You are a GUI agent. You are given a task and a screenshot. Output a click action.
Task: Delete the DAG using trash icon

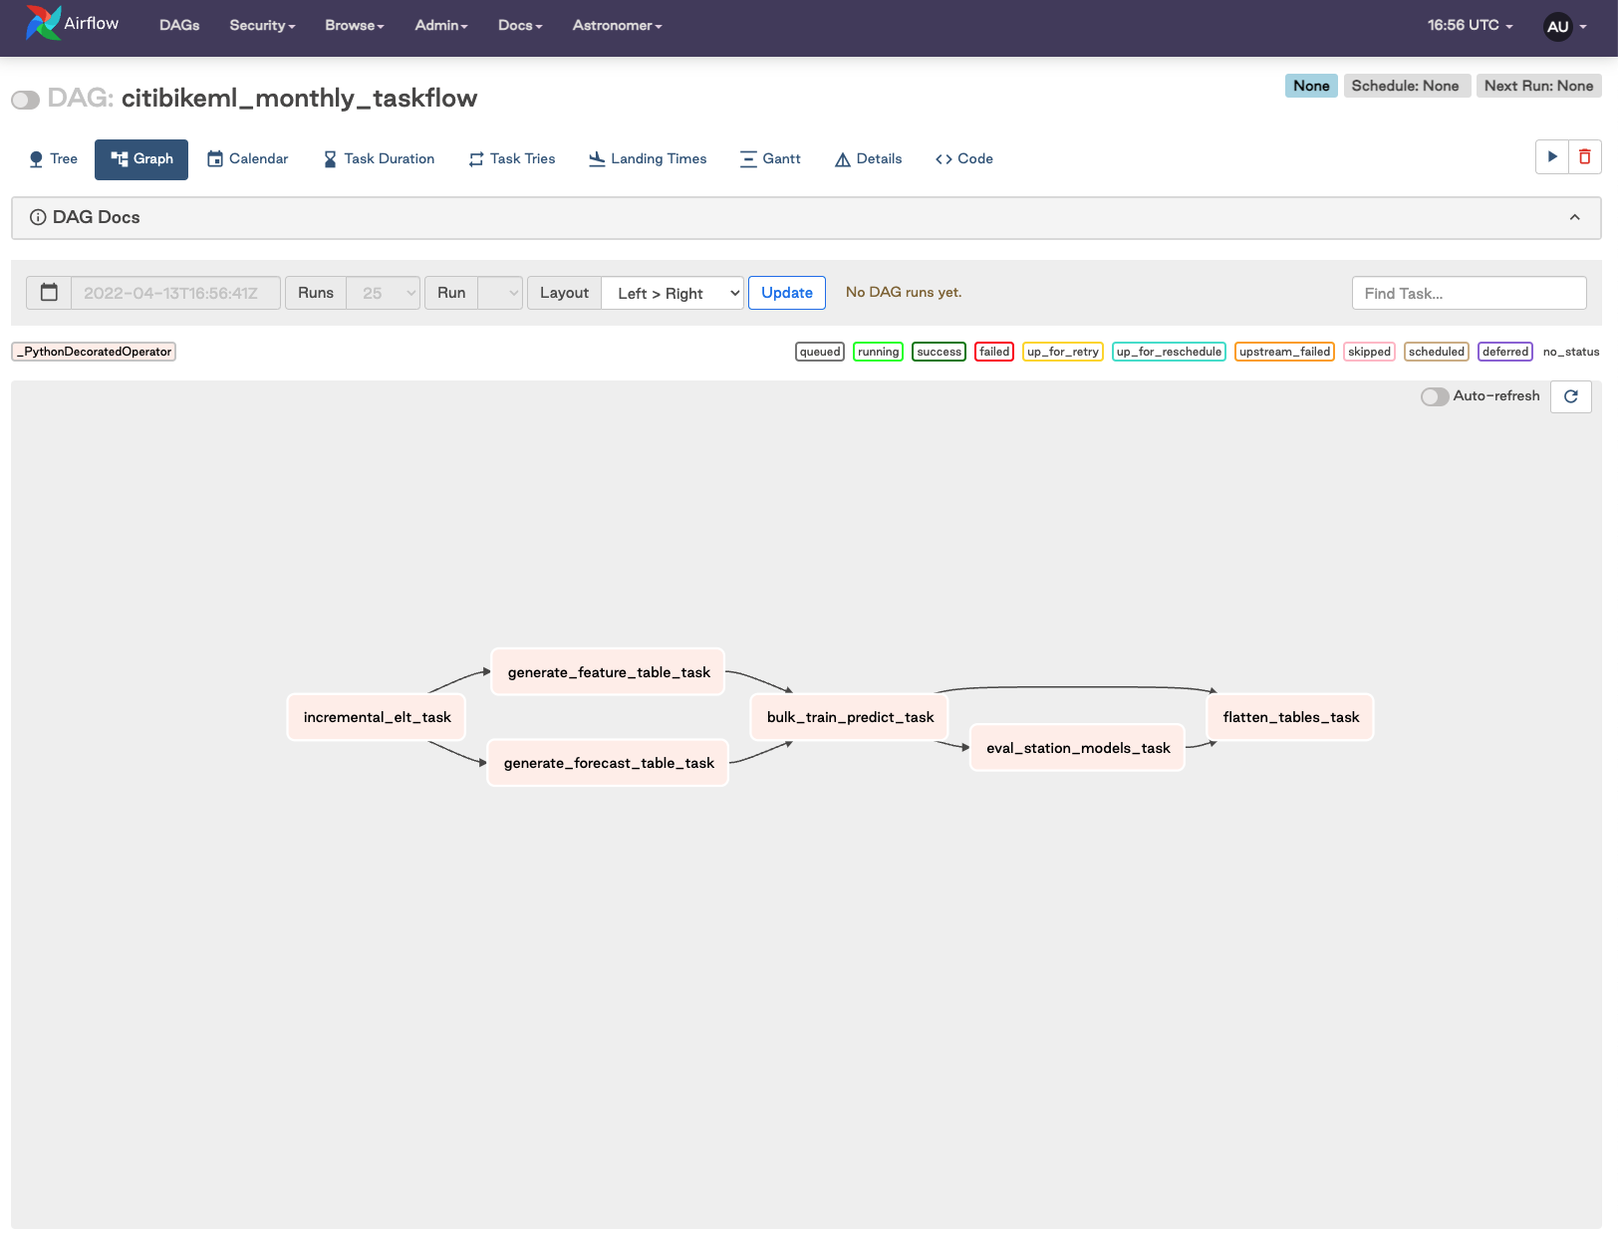(1584, 157)
